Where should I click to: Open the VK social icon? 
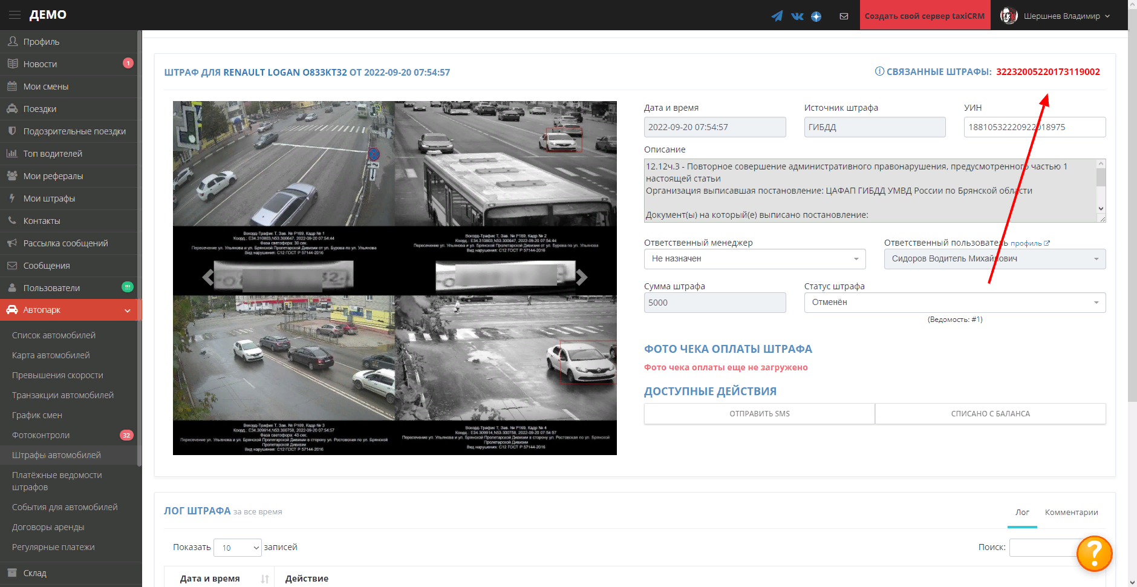797,16
